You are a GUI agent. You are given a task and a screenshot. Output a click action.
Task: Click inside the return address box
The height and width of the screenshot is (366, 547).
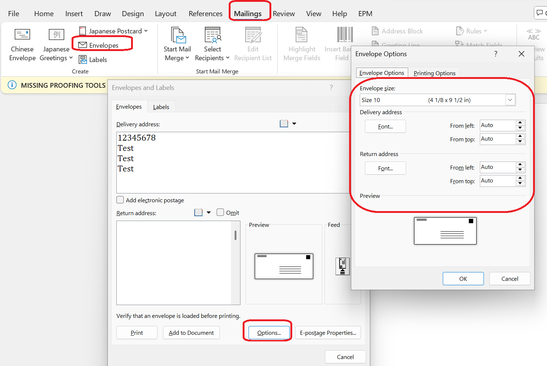[174, 262]
